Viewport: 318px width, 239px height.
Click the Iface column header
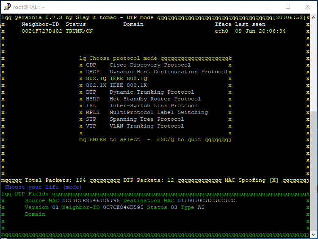pyautogui.click(x=223, y=24)
